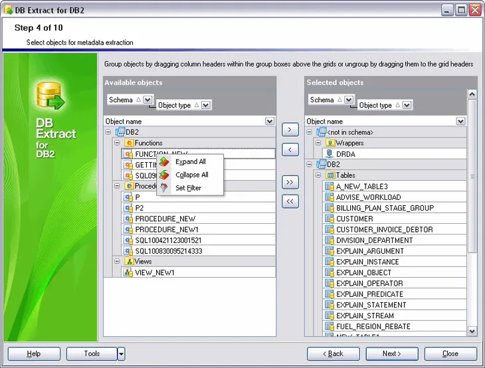Select the EXPLAIN_STATEMENT table row
Viewport: 485px width, 368px height.
(395, 305)
